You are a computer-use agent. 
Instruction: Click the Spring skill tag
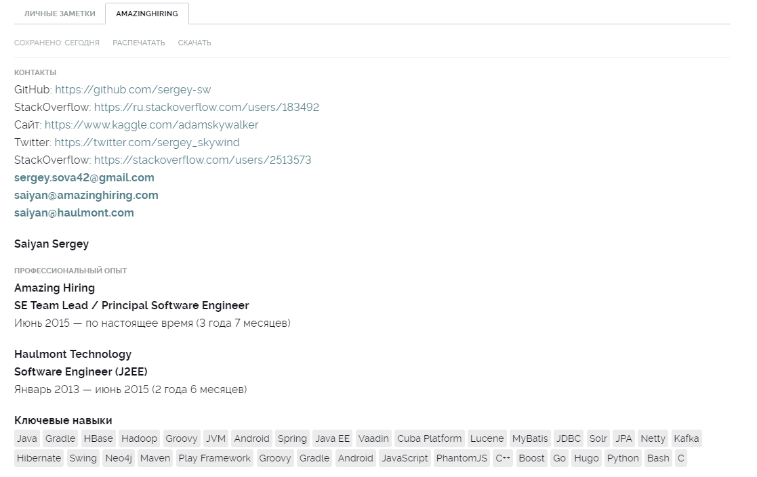click(292, 438)
